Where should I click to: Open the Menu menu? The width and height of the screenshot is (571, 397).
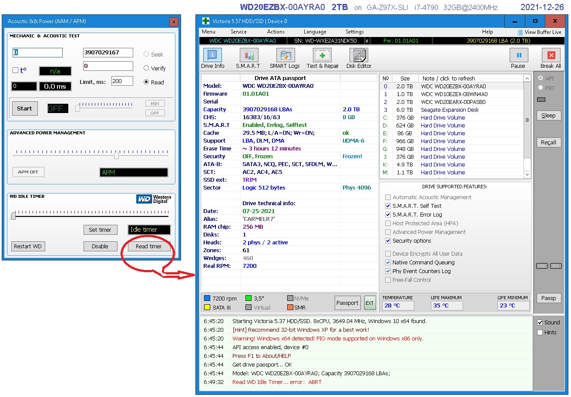click(x=208, y=32)
